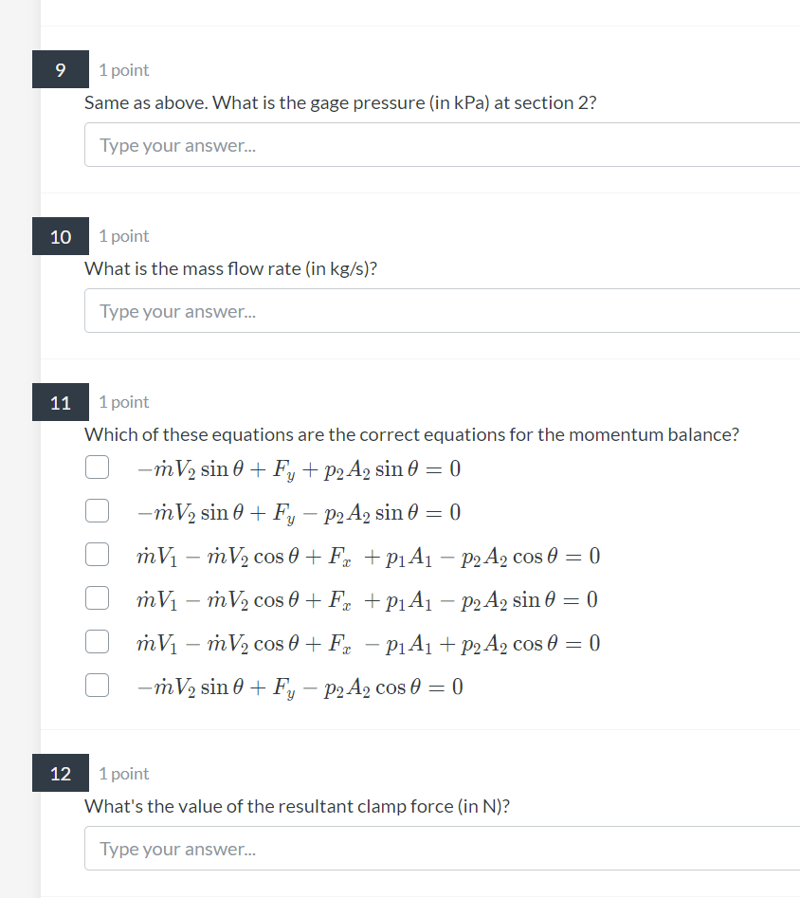The width and height of the screenshot is (800, 898).
Task: Tick the F_y minus p₂A₂ sin θ option
Action: pyautogui.click(x=97, y=511)
